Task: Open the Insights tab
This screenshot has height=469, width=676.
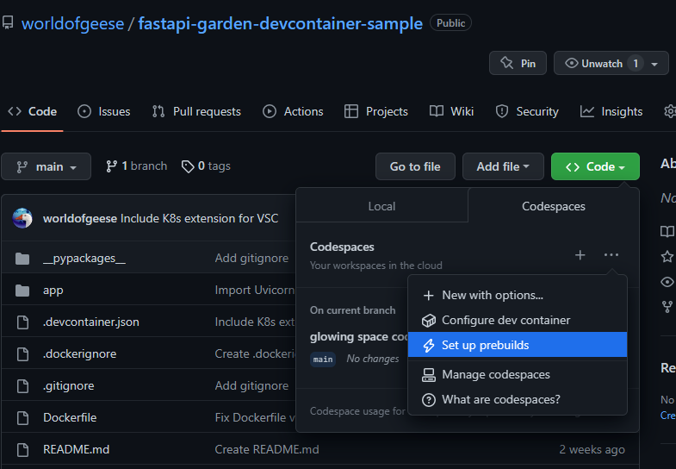Action: [x=611, y=111]
